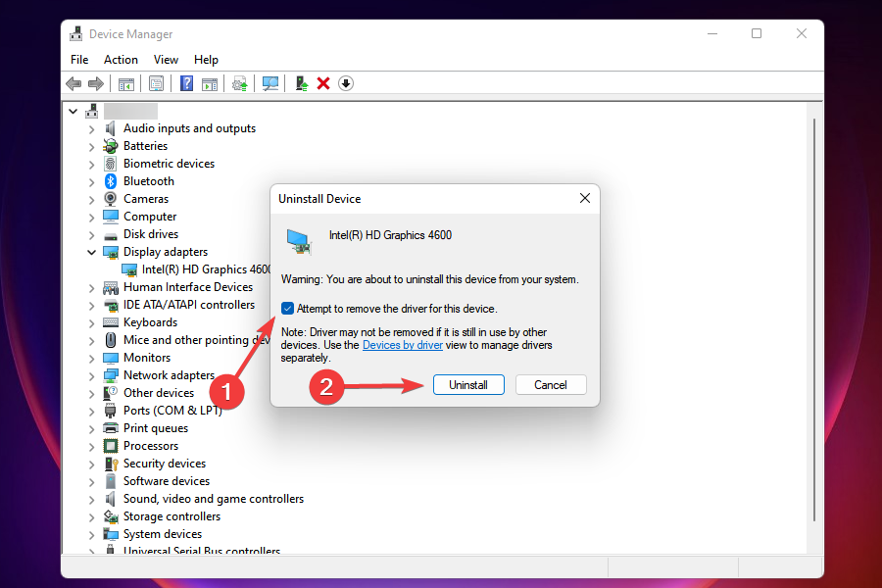Click the Back arrow toolbar icon
This screenshot has width=882, height=588.
coord(73,84)
